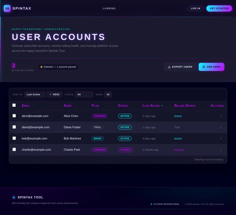Click the Actions column header
The height and width of the screenshot is (215, 236).
click(x=217, y=106)
